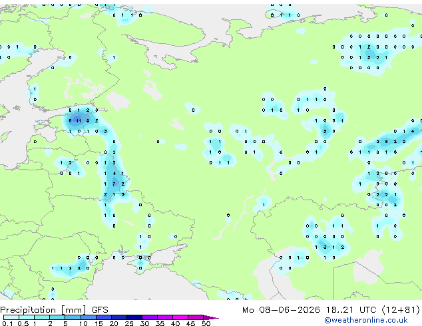Select the 1–2 mm legend swatch

42,317
